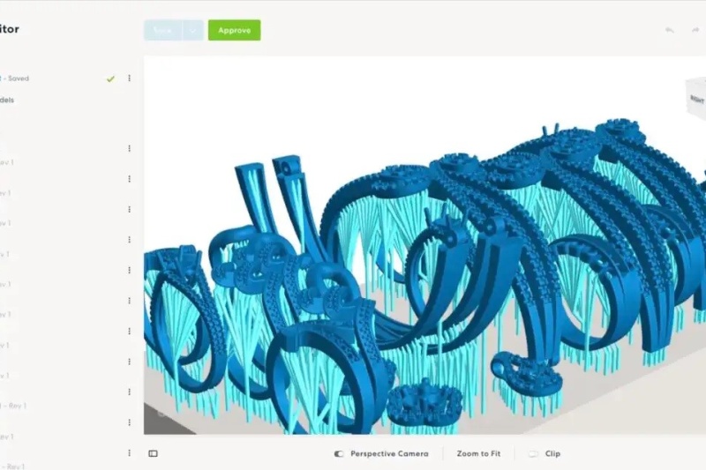Screen dimensions: 706x470
Task: Click the redo arrow icon
Action: point(695,30)
